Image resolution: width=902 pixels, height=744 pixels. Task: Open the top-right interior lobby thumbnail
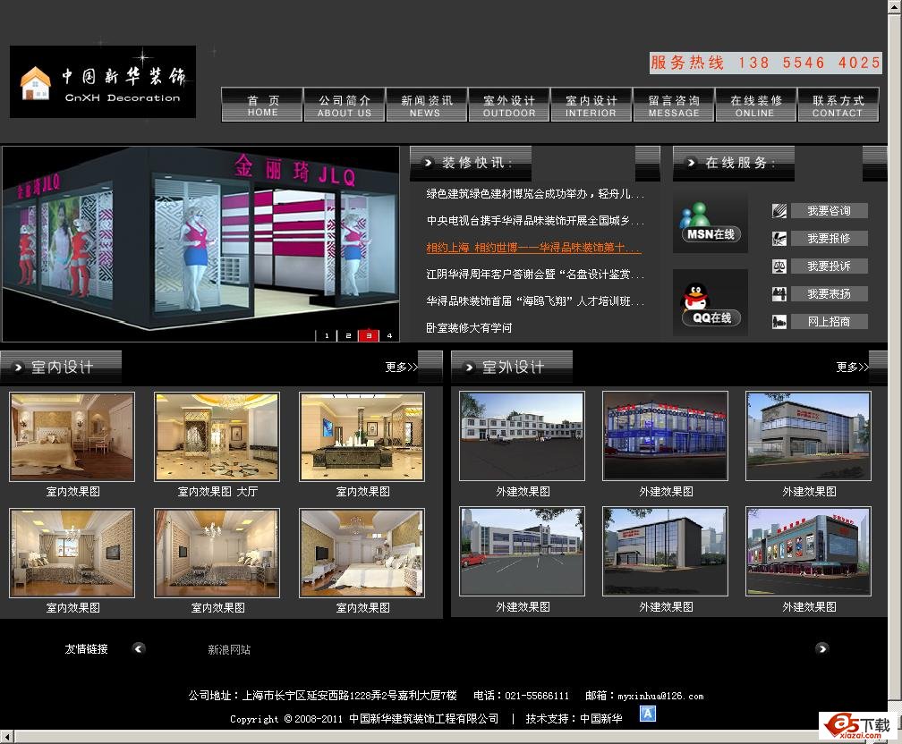tap(362, 437)
